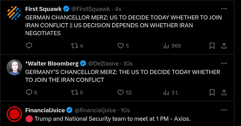Viewport: 241px width, 126px height.
Task: Retweet Walter Bloomberg's Merz post
Action: (77, 92)
